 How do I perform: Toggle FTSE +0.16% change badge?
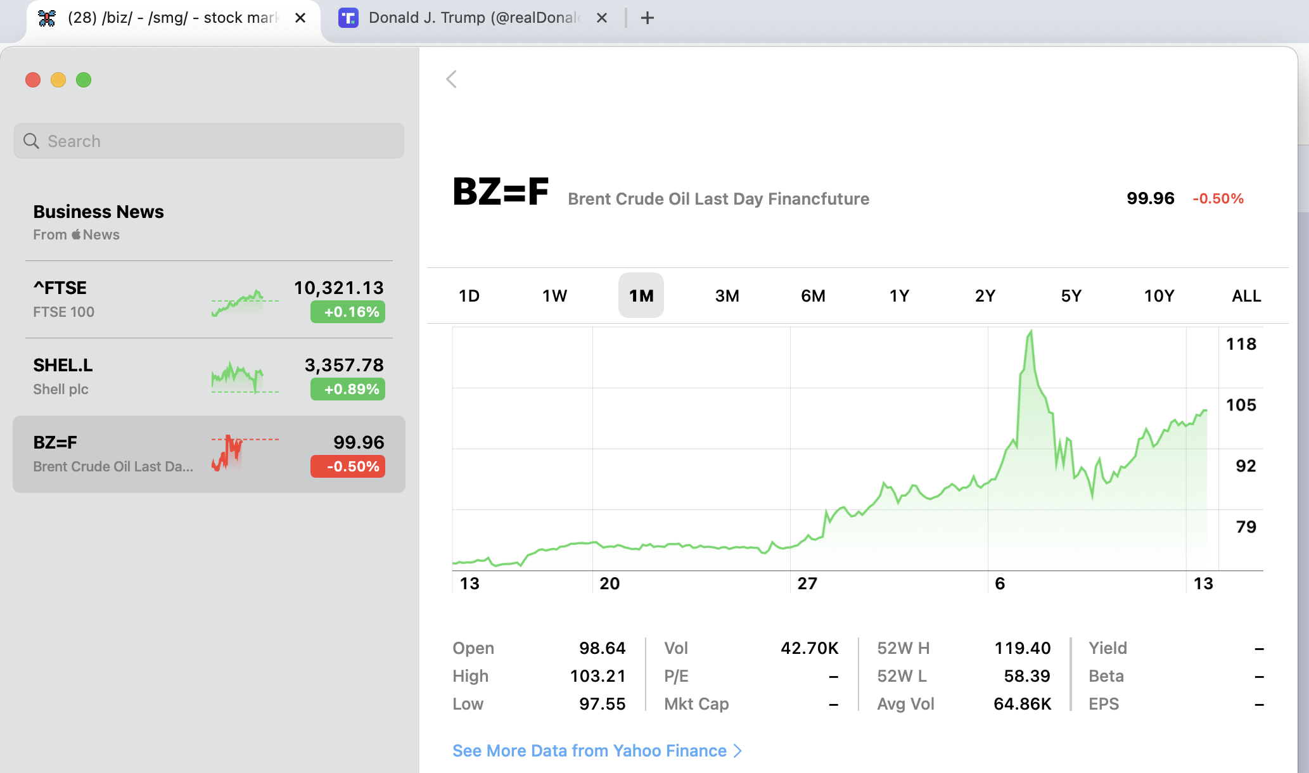pyautogui.click(x=347, y=312)
